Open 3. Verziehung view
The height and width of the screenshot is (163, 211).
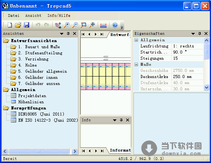pyautogui.click(x=33, y=59)
